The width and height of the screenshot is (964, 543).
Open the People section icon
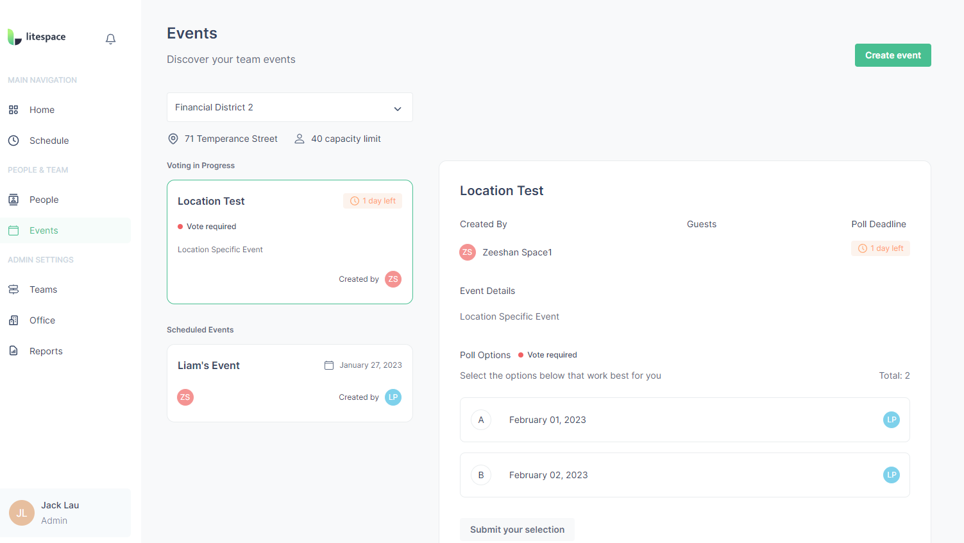click(x=13, y=199)
